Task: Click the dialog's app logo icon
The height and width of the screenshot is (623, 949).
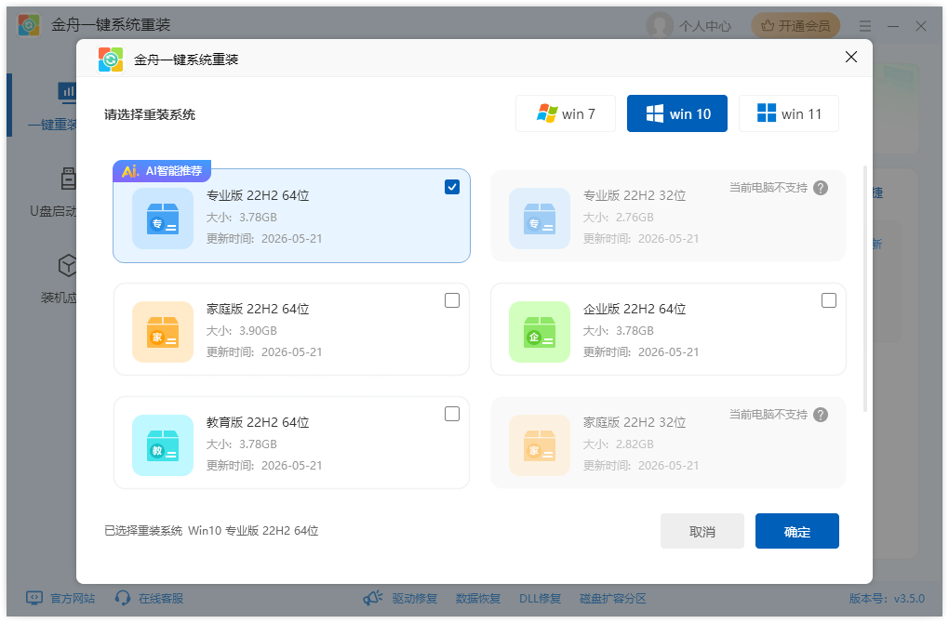Action: pyautogui.click(x=111, y=60)
